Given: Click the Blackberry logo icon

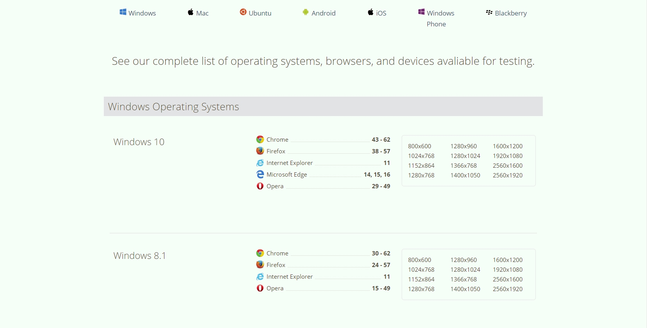Looking at the screenshot, I should 489,12.
